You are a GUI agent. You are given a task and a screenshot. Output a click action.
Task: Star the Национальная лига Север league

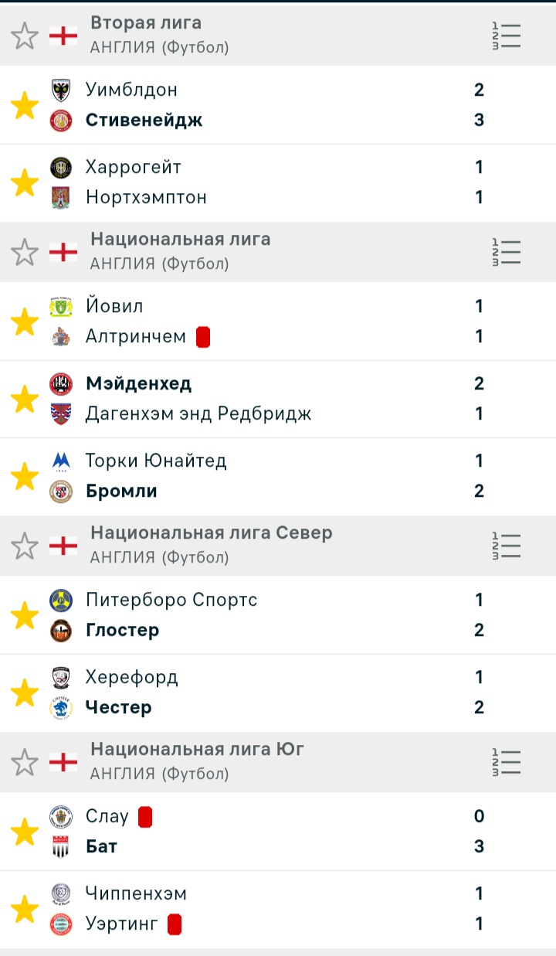coord(25,546)
